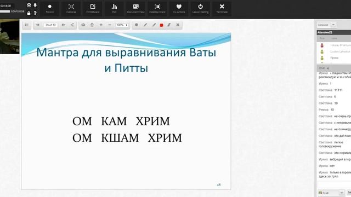351x197 pixels.
Task: Open the 100% zoom dropdown
Action: point(122,25)
